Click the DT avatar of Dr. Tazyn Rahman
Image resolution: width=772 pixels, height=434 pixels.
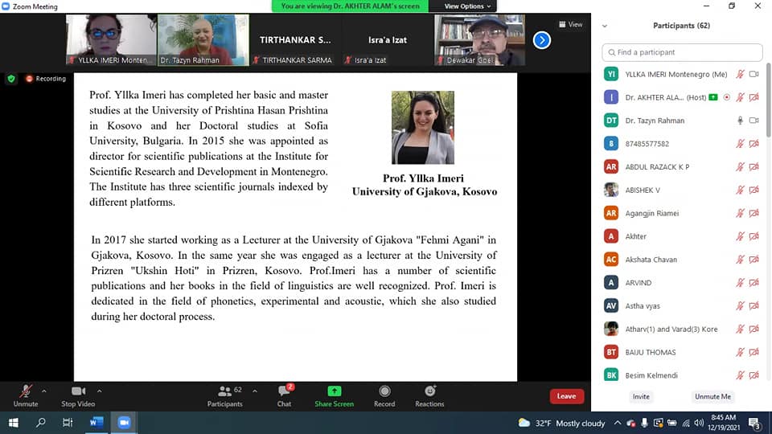(611, 121)
